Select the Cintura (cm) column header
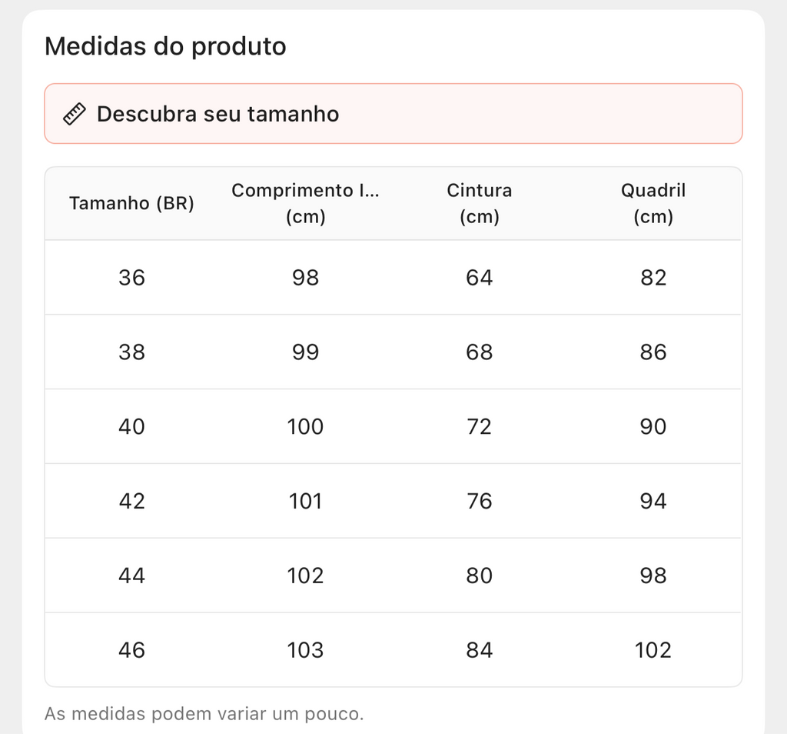The height and width of the screenshot is (734, 787). point(479,203)
